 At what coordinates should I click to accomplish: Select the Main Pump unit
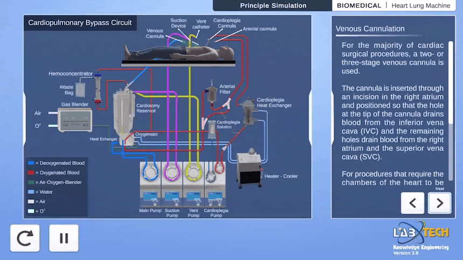tap(150, 184)
